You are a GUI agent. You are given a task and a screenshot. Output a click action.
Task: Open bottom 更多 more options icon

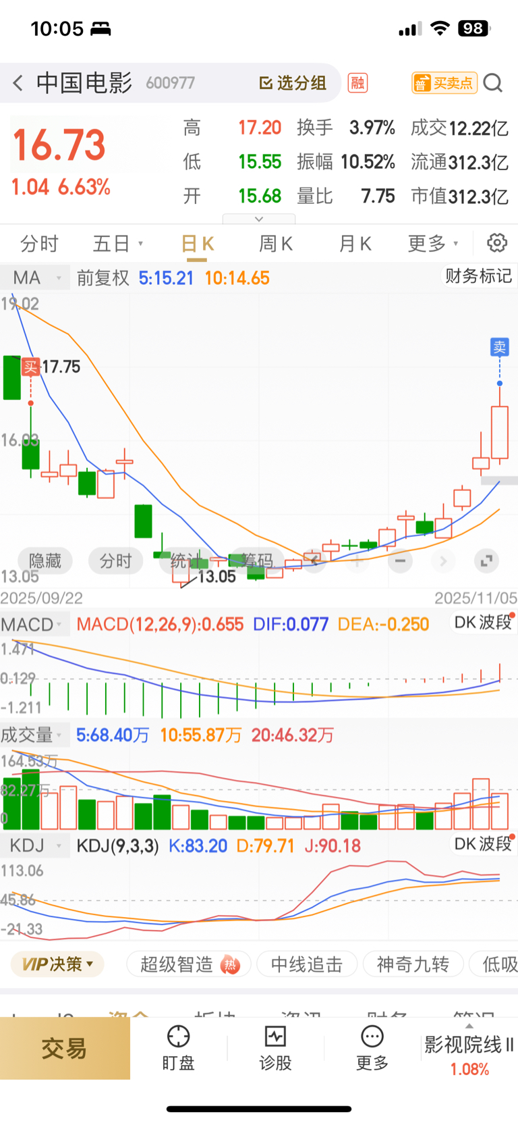pyautogui.click(x=372, y=1048)
